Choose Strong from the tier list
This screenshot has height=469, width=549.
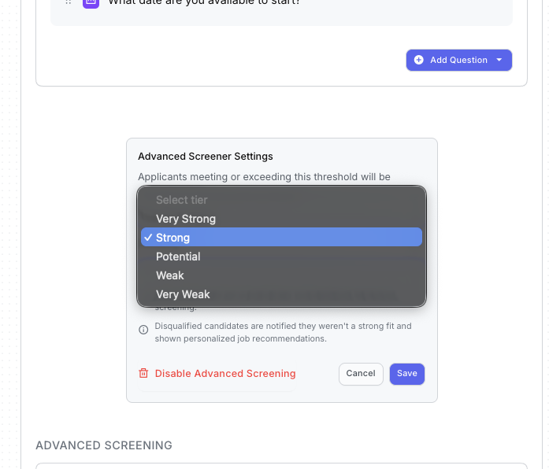click(x=173, y=238)
